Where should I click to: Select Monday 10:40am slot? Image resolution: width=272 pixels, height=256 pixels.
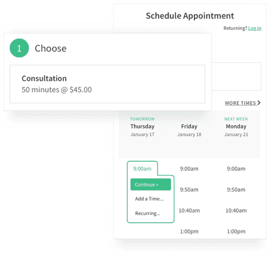[x=236, y=210]
